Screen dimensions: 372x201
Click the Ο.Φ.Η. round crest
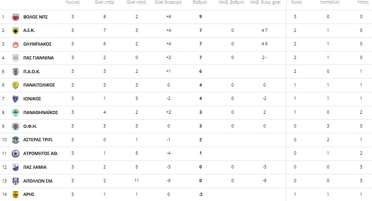[x=15, y=126]
